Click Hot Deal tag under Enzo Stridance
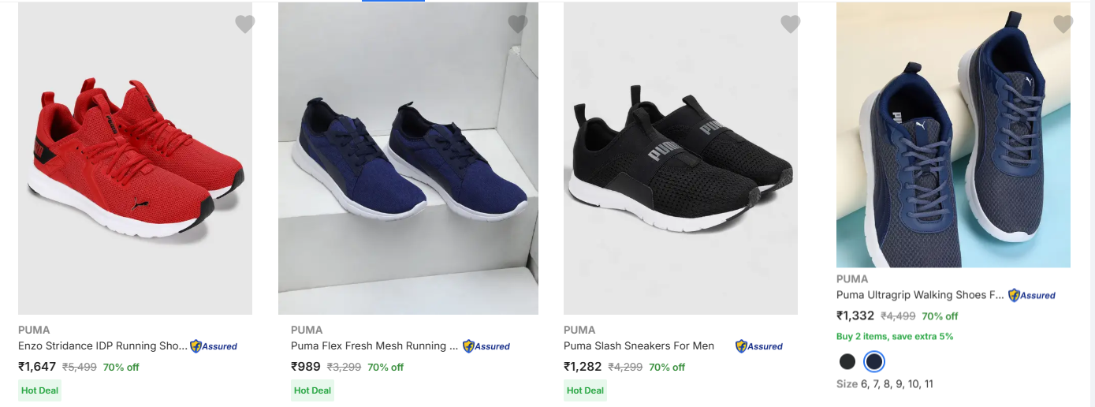 click(x=39, y=390)
